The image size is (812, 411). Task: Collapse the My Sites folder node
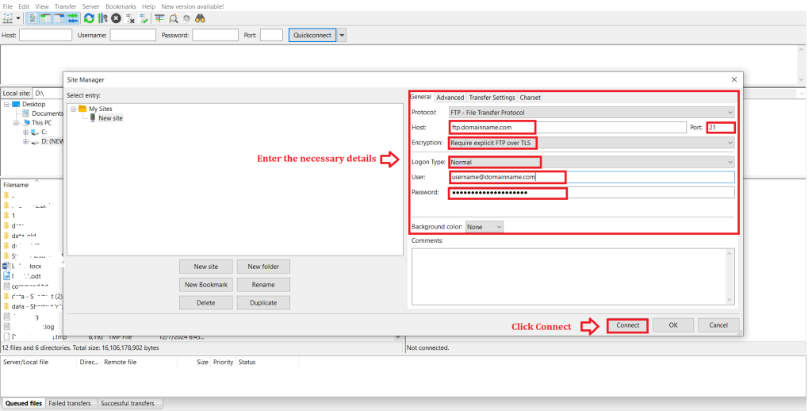pyautogui.click(x=74, y=109)
